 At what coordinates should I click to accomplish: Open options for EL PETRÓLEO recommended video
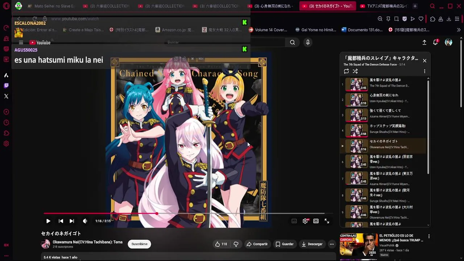tap(429, 236)
